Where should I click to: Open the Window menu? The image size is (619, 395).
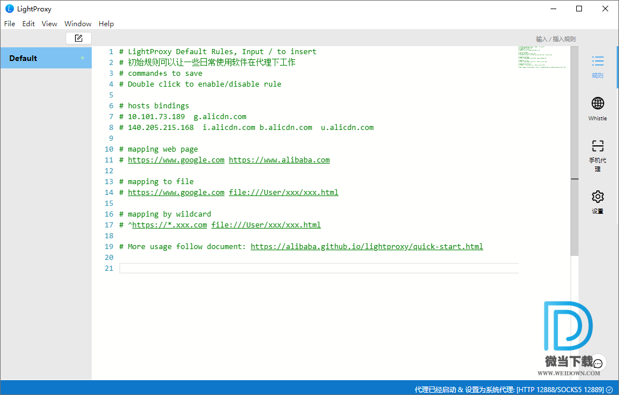coord(78,24)
